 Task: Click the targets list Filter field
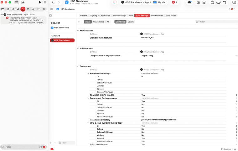click(67, 143)
